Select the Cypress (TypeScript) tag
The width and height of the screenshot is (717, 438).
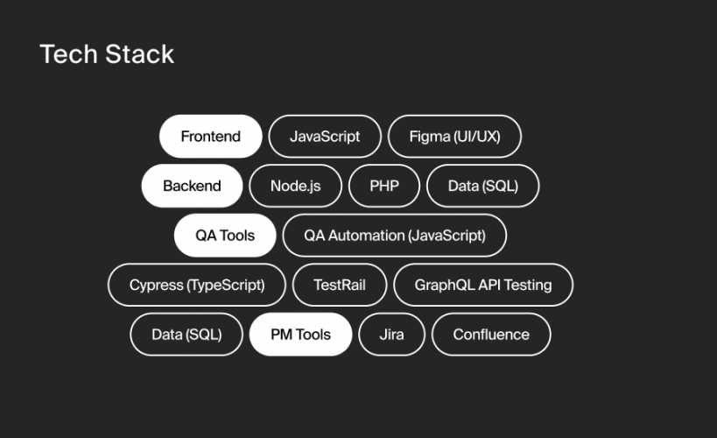point(196,285)
